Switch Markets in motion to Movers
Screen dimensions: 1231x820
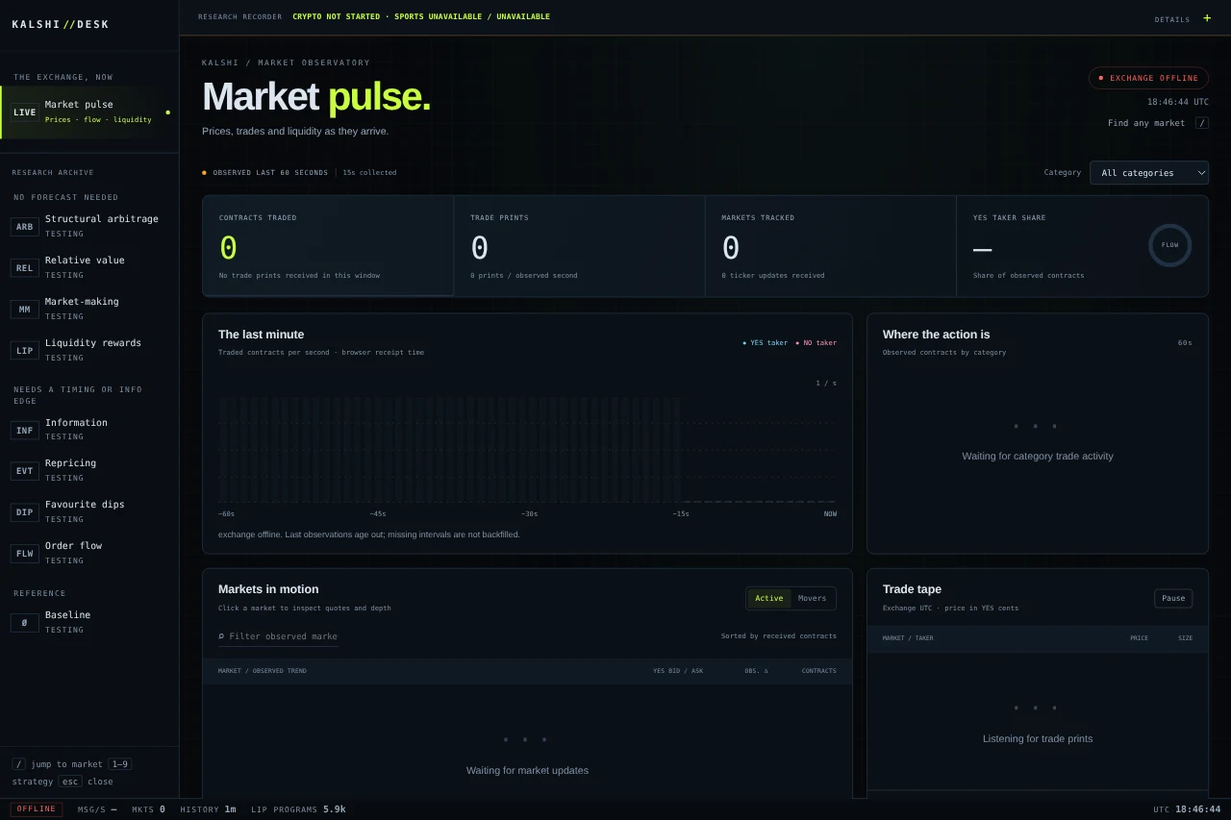click(x=813, y=599)
